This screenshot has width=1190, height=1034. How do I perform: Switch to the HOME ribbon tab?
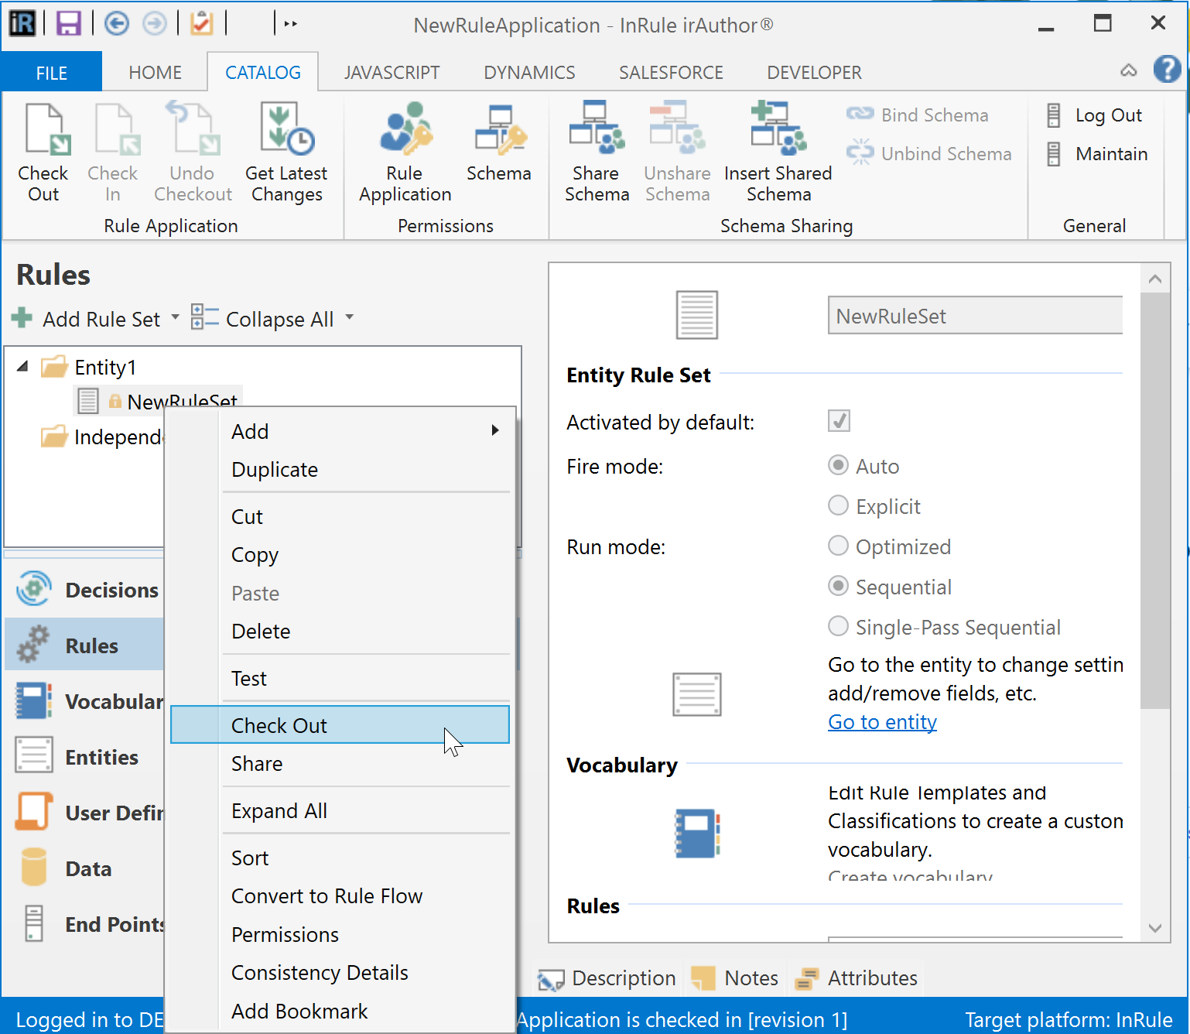tap(155, 73)
